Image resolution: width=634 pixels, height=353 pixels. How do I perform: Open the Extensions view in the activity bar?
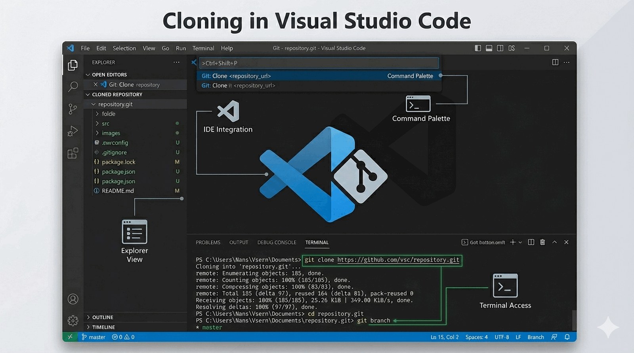click(73, 153)
